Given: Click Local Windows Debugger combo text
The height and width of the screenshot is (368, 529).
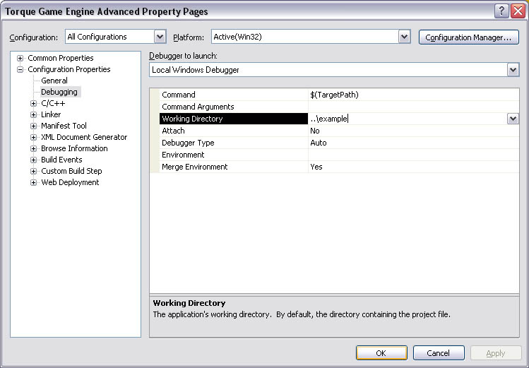Looking at the screenshot, I should coord(196,70).
